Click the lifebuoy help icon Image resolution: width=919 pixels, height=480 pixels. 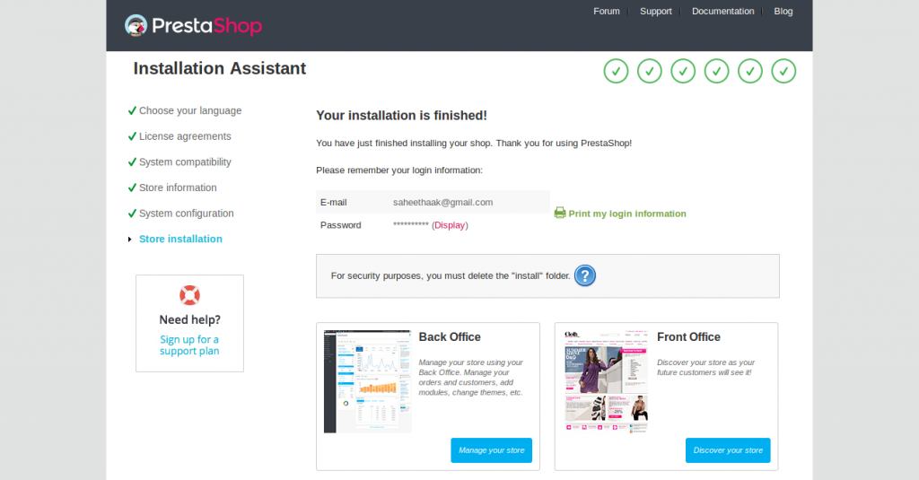point(189,295)
